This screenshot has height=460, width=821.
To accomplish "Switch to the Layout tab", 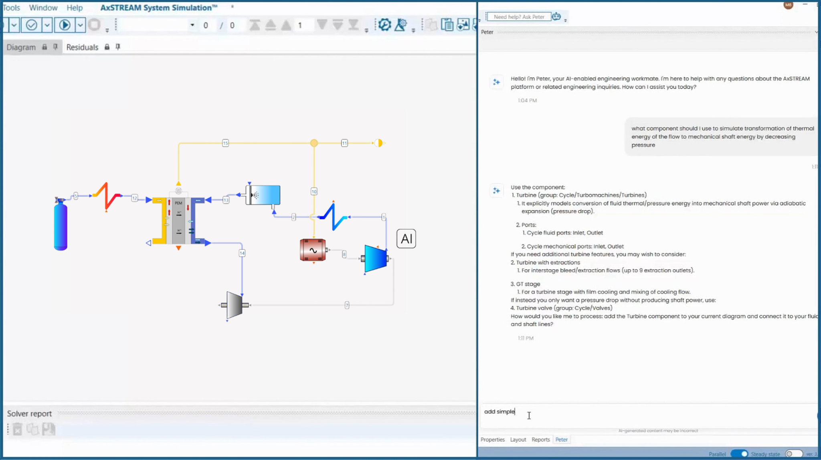I will tap(518, 440).
